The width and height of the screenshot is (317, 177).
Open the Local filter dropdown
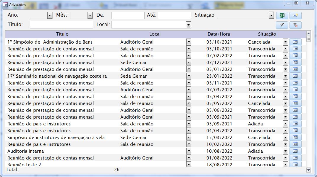click(188, 25)
